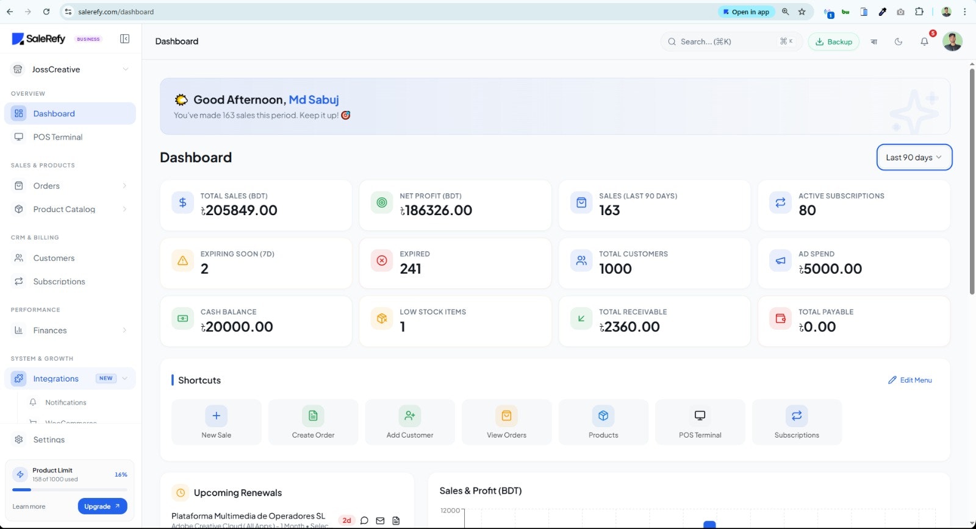976x529 pixels.
Task: Open the Last 90 days dropdown
Action: coord(914,157)
